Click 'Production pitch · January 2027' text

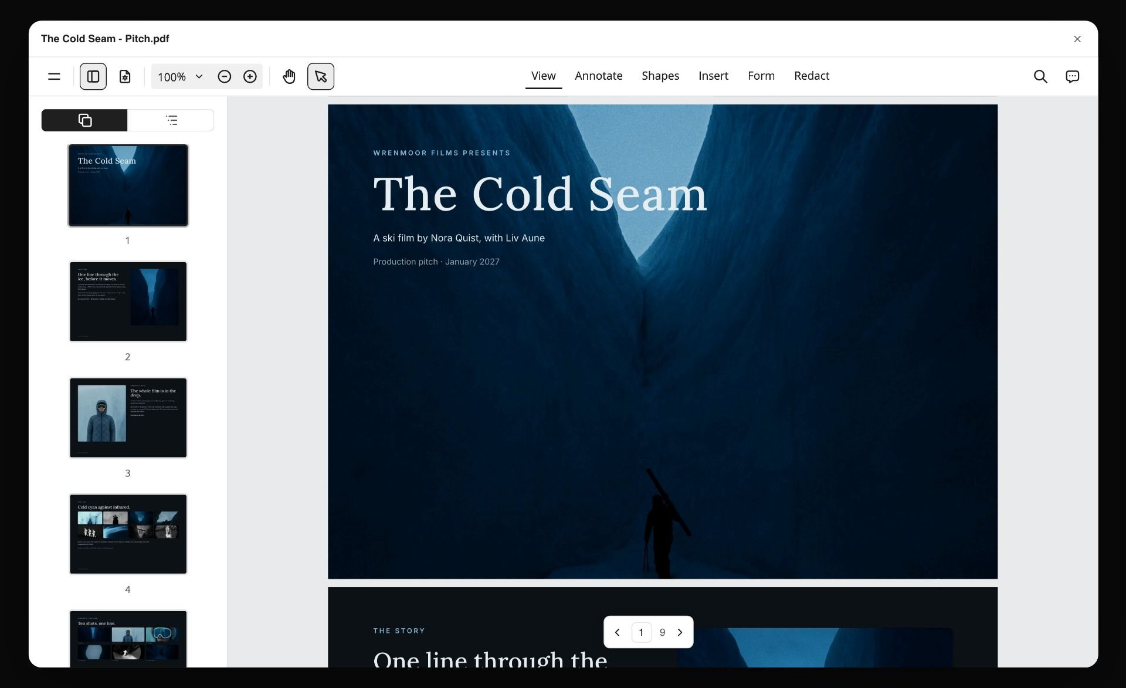click(436, 262)
